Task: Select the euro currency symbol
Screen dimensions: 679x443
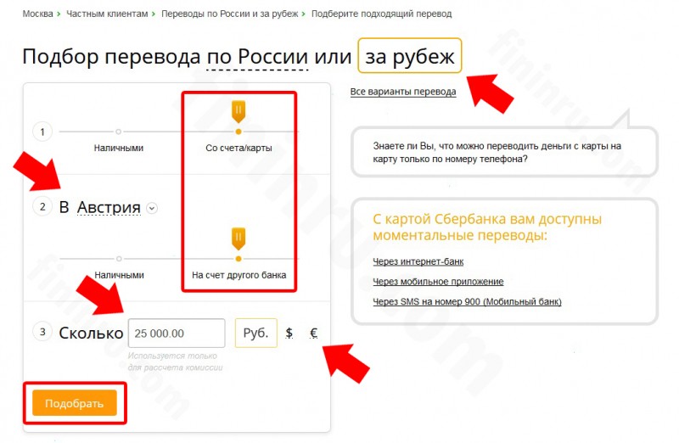Action: [313, 333]
